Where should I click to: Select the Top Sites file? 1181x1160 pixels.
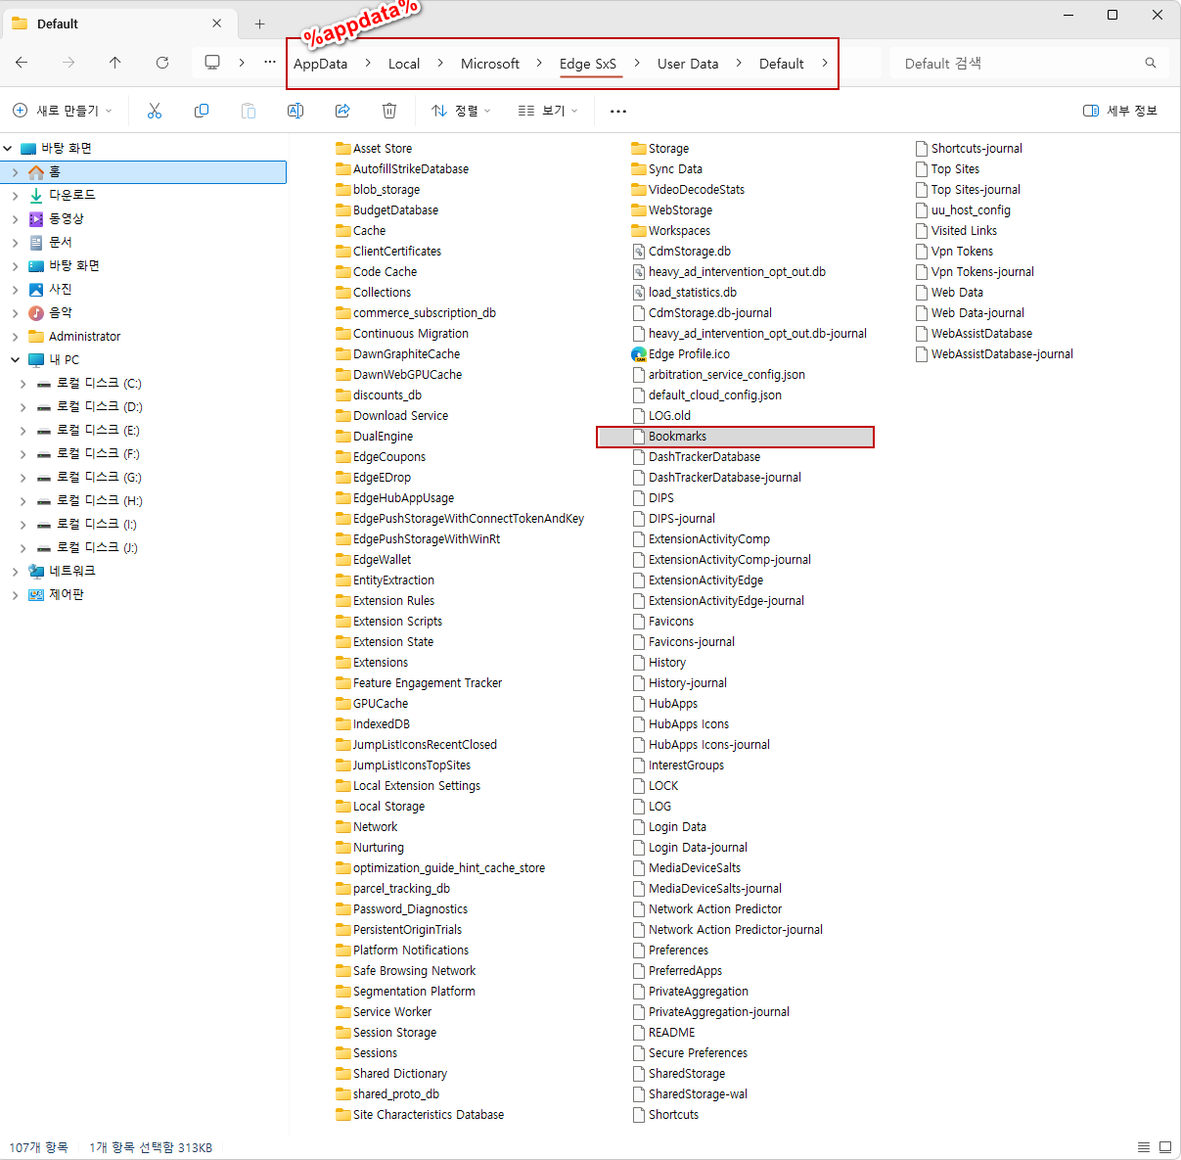click(947, 169)
